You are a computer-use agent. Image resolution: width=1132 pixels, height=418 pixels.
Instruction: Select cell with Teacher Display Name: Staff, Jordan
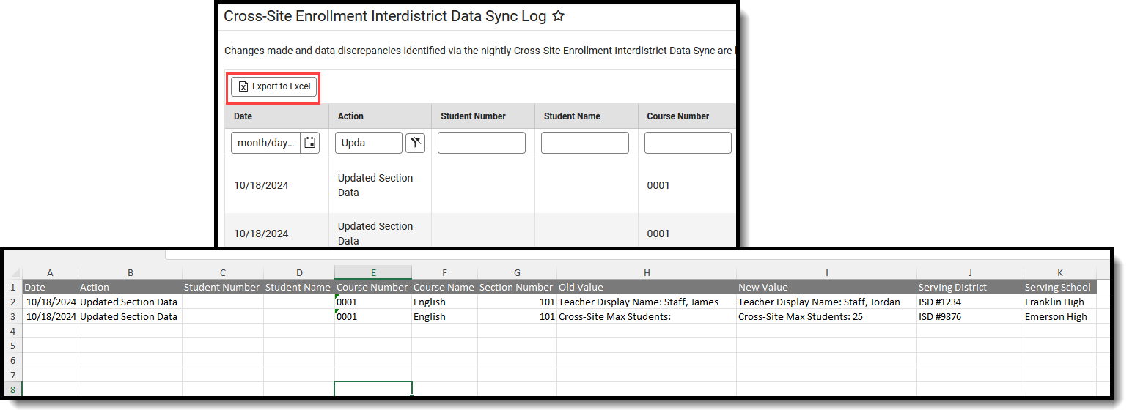818,302
